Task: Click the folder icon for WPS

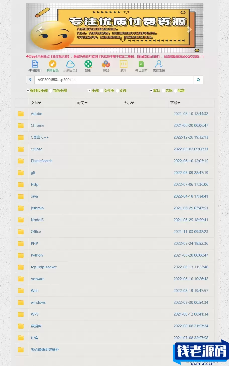Action: [x=21, y=314]
